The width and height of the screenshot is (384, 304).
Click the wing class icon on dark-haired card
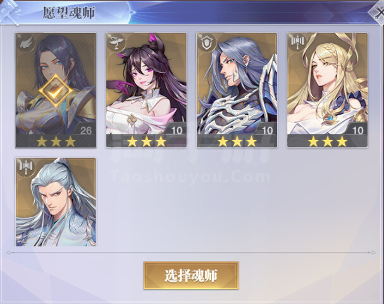[26, 43]
